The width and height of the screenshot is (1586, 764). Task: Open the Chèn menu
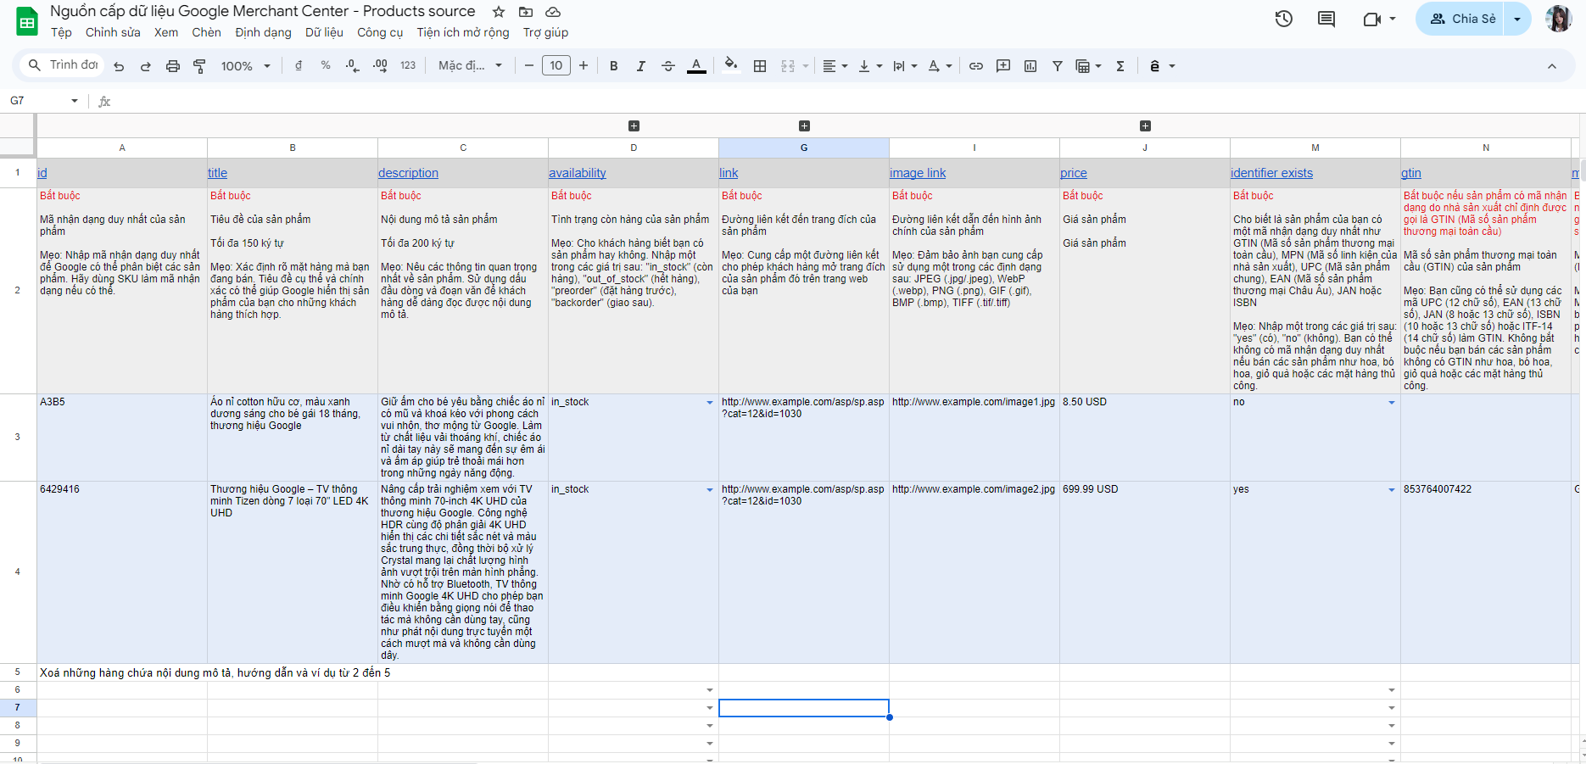[x=206, y=32]
